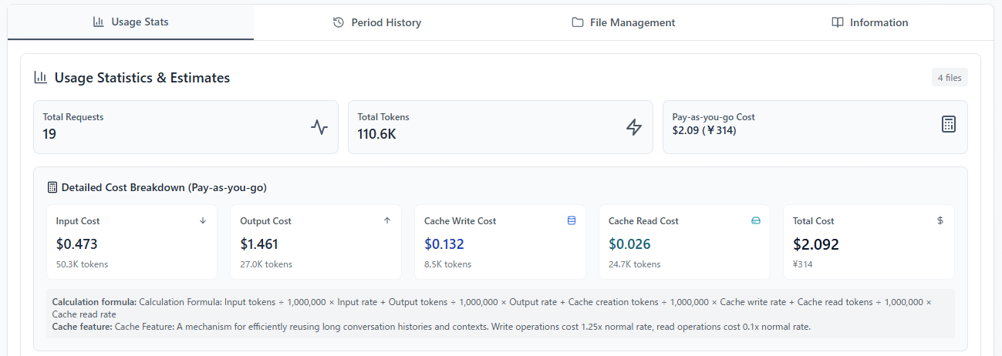Click the bar chart icon beside Usage Statistics heading

click(40, 77)
